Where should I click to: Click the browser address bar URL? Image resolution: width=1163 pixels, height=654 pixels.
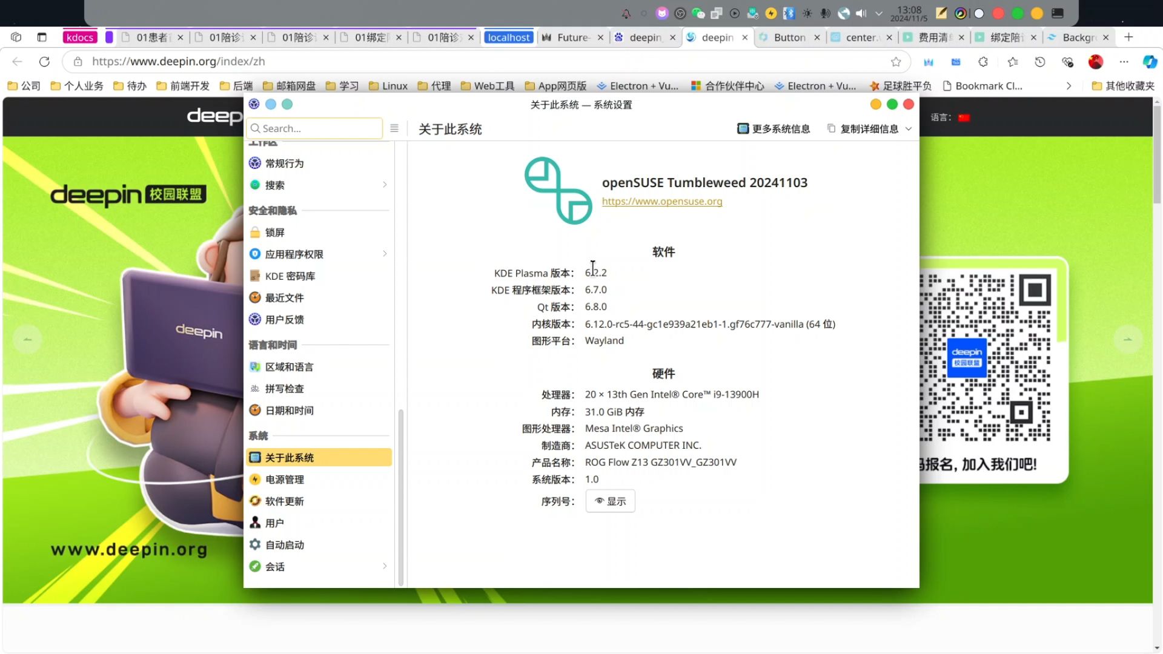[178, 62]
